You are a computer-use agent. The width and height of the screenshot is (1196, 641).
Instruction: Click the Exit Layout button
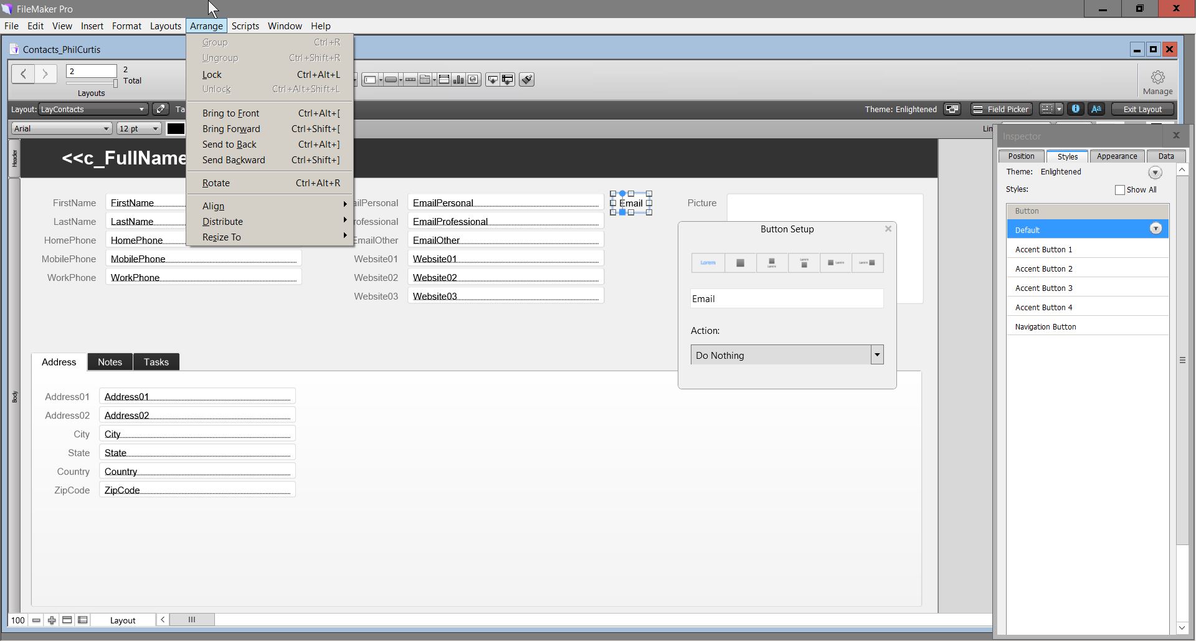click(x=1142, y=109)
